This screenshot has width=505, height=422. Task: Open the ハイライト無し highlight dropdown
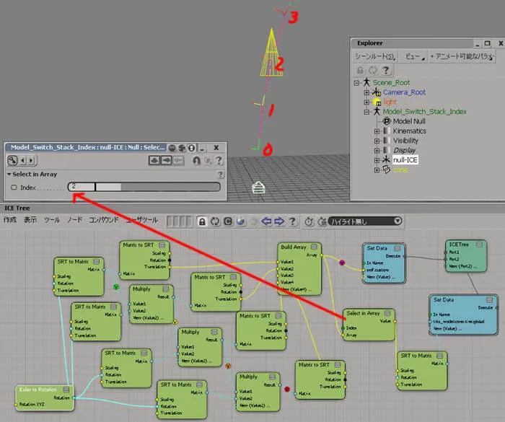(365, 221)
